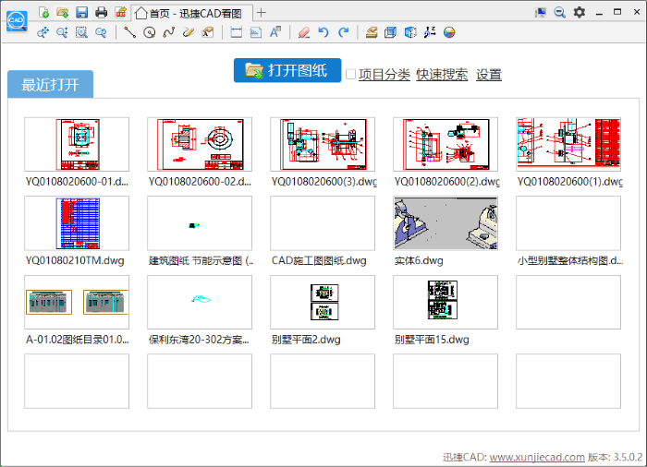The height and width of the screenshot is (467, 647).
Task: Click the 3D cube with arrows icon
Action: pos(410,32)
